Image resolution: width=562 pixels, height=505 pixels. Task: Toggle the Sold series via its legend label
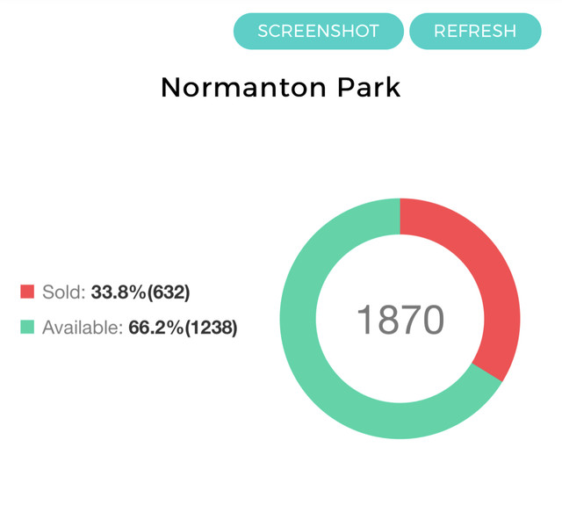click(x=63, y=292)
